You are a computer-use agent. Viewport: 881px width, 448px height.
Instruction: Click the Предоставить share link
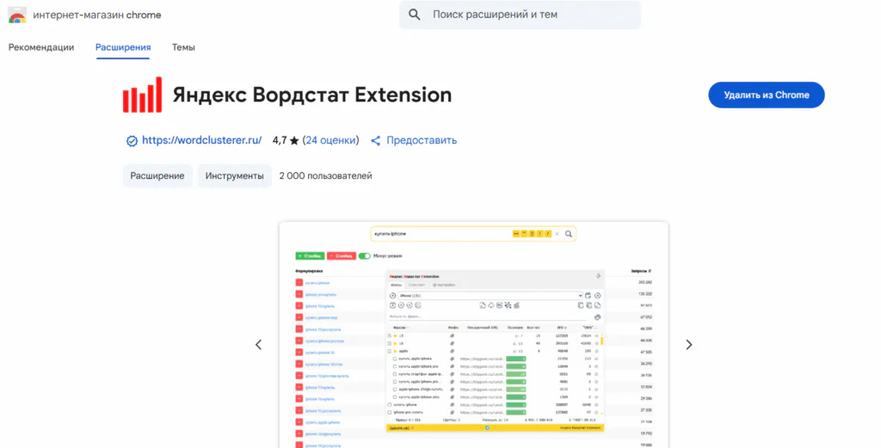pos(422,140)
